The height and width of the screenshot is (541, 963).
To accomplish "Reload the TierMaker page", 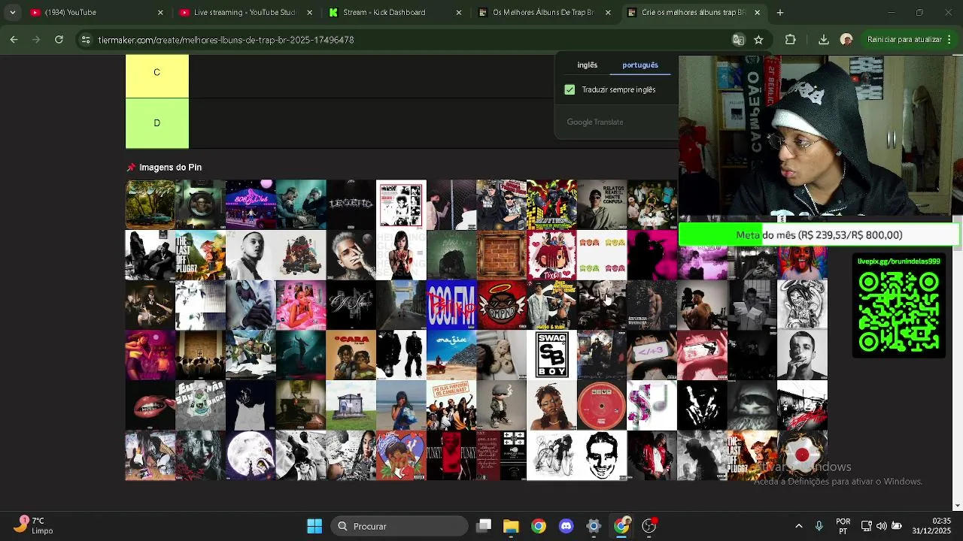I will [x=59, y=40].
